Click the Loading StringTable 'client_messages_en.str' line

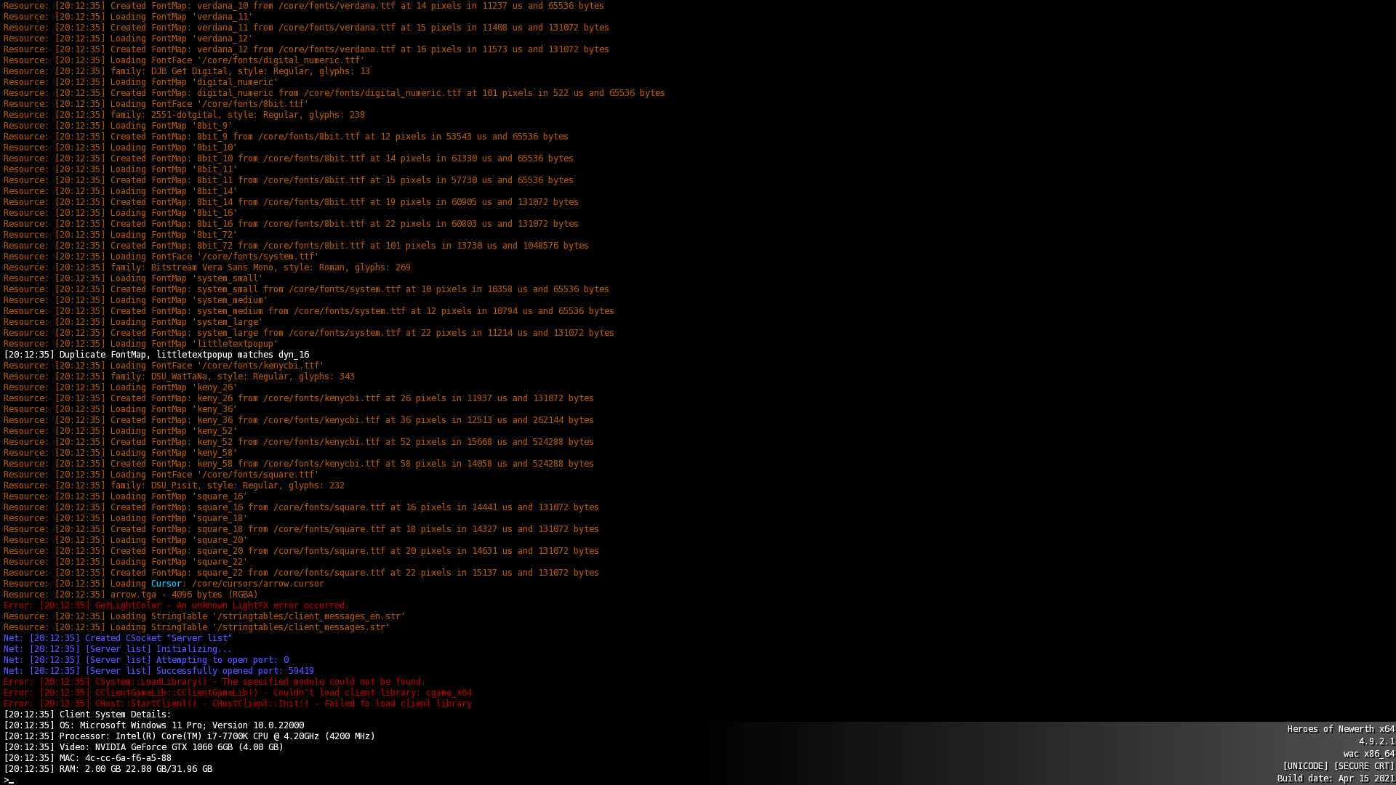(x=204, y=616)
